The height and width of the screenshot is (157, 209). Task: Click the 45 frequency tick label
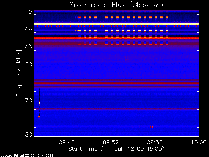pos(29,12)
